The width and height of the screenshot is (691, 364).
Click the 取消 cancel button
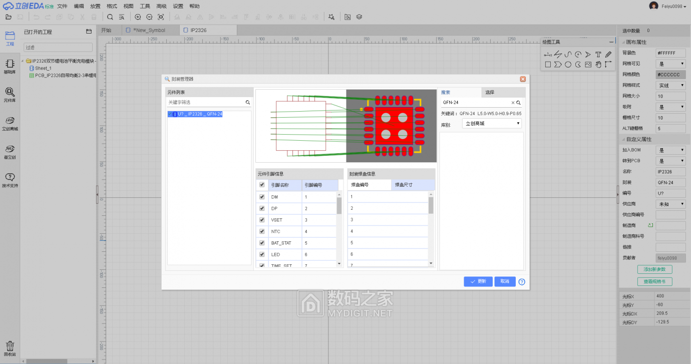505,281
